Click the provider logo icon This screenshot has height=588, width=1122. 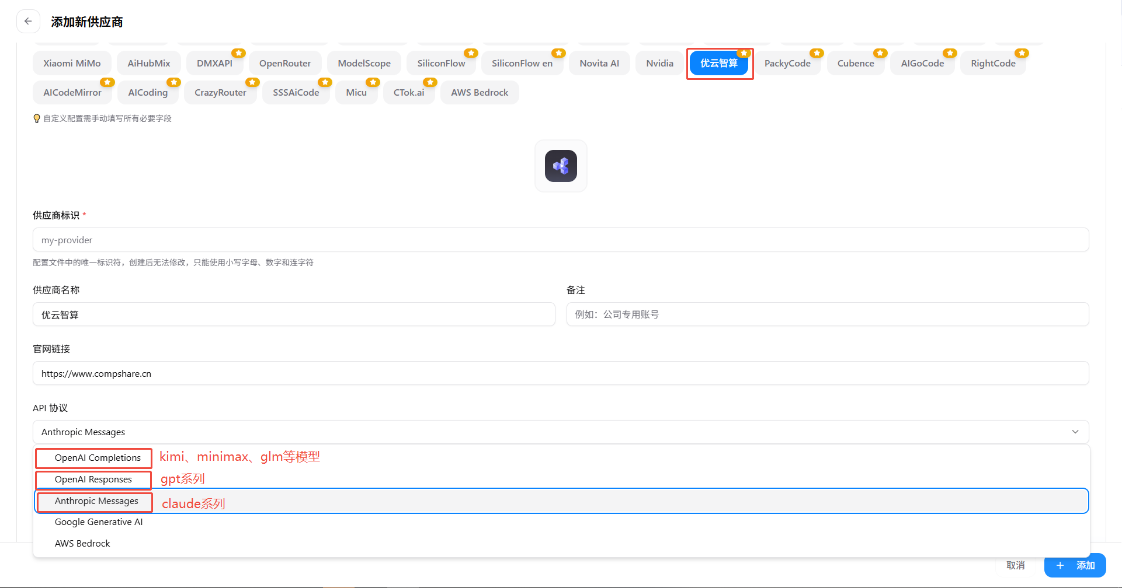click(561, 166)
